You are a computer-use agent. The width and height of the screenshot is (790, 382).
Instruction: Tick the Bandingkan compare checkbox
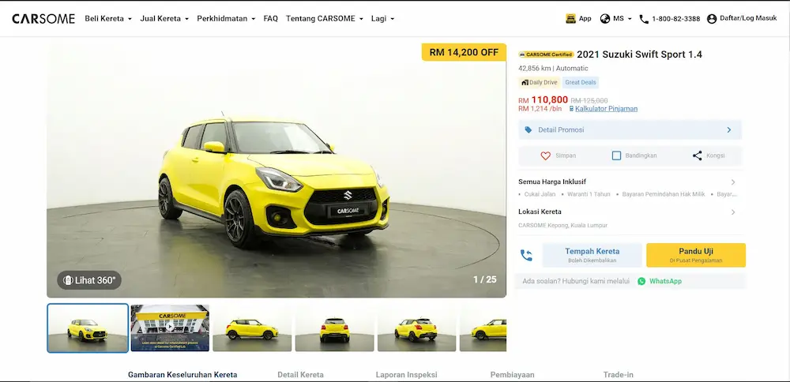[616, 156]
